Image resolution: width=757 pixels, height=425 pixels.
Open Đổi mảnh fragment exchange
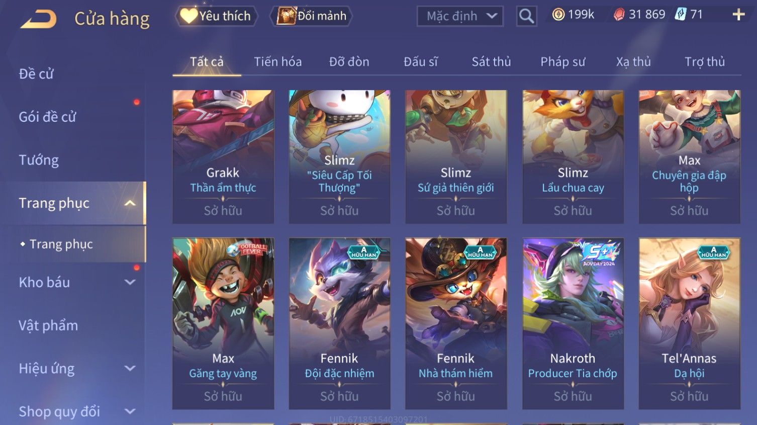point(311,16)
